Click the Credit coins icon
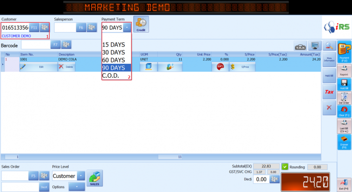The width and height of the screenshot is (352, 192). [x=141, y=24]
